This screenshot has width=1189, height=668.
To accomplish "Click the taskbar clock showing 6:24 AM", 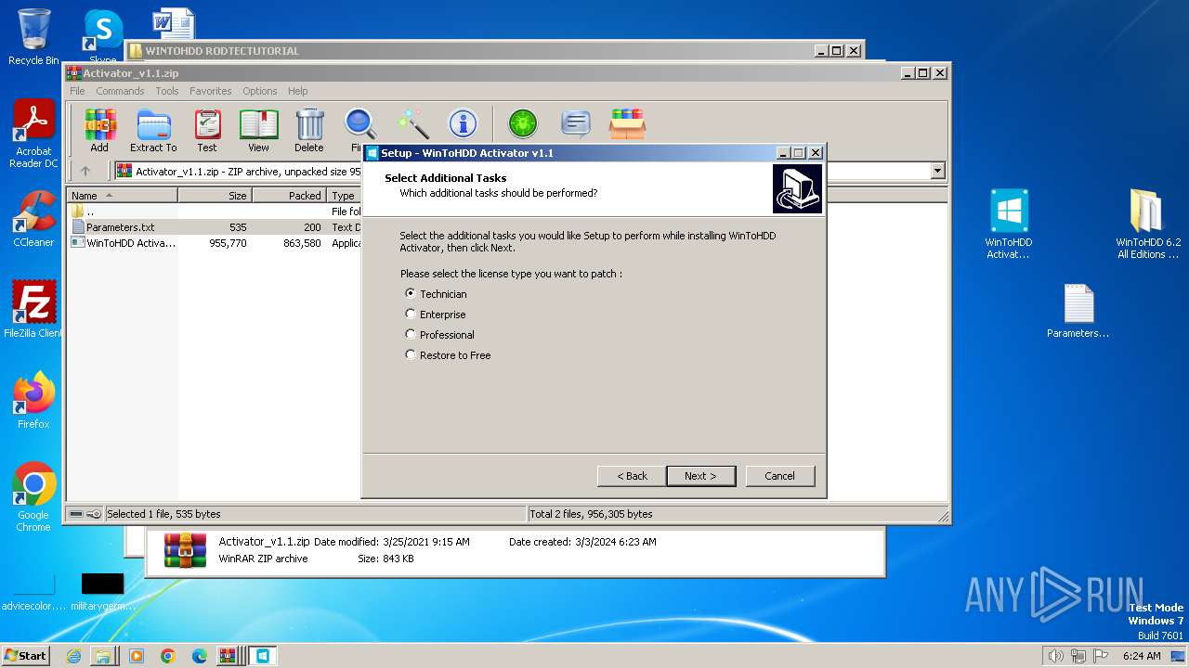I will click(1142, 656).
